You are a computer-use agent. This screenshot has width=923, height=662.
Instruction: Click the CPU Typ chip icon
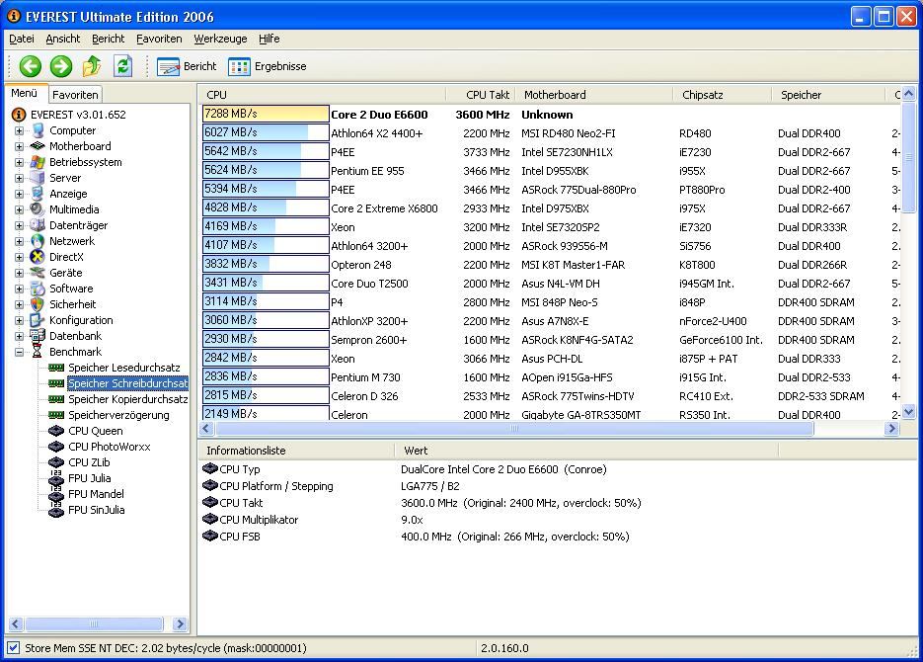click(x=209, y=468)
